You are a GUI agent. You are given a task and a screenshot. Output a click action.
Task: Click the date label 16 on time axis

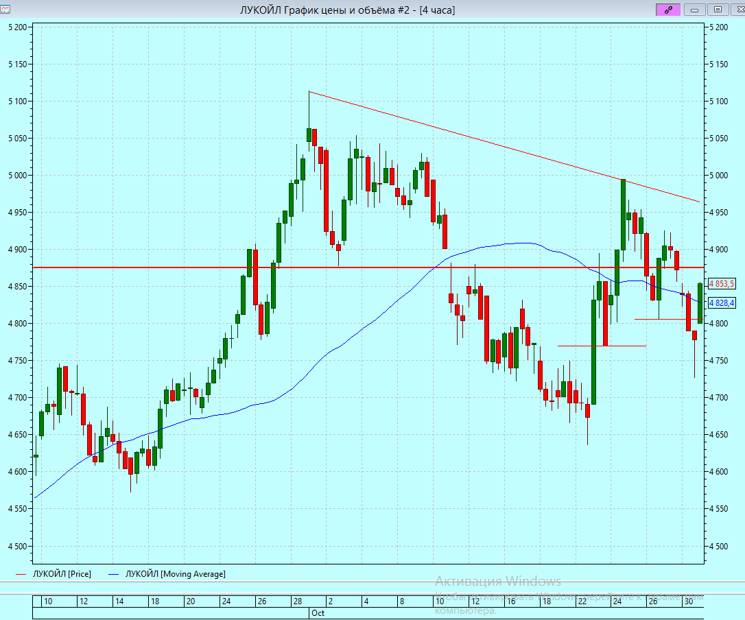pyautogui.click(x=511, y=601)
